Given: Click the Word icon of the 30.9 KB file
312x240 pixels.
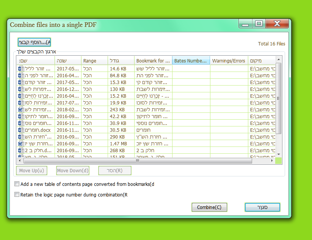Looking at the screenshot, I should 21,123.
